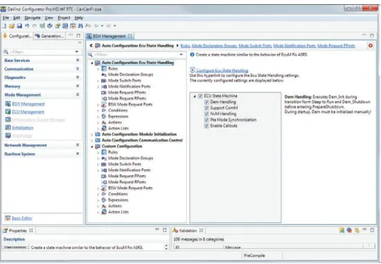Expand the Runtime System section
Viewport: 381px width, 264px height.
[x=78, y=154]
